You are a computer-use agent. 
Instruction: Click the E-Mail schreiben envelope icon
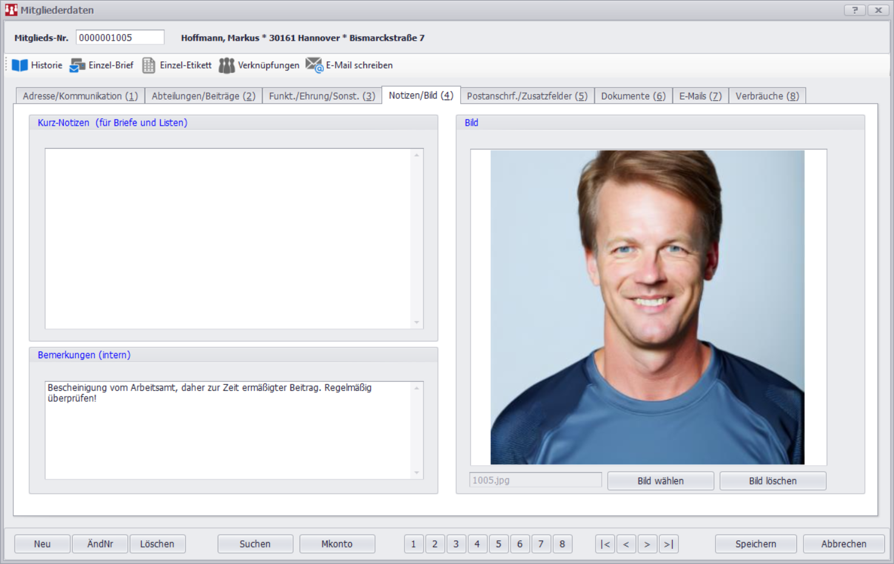click(314, 65)
